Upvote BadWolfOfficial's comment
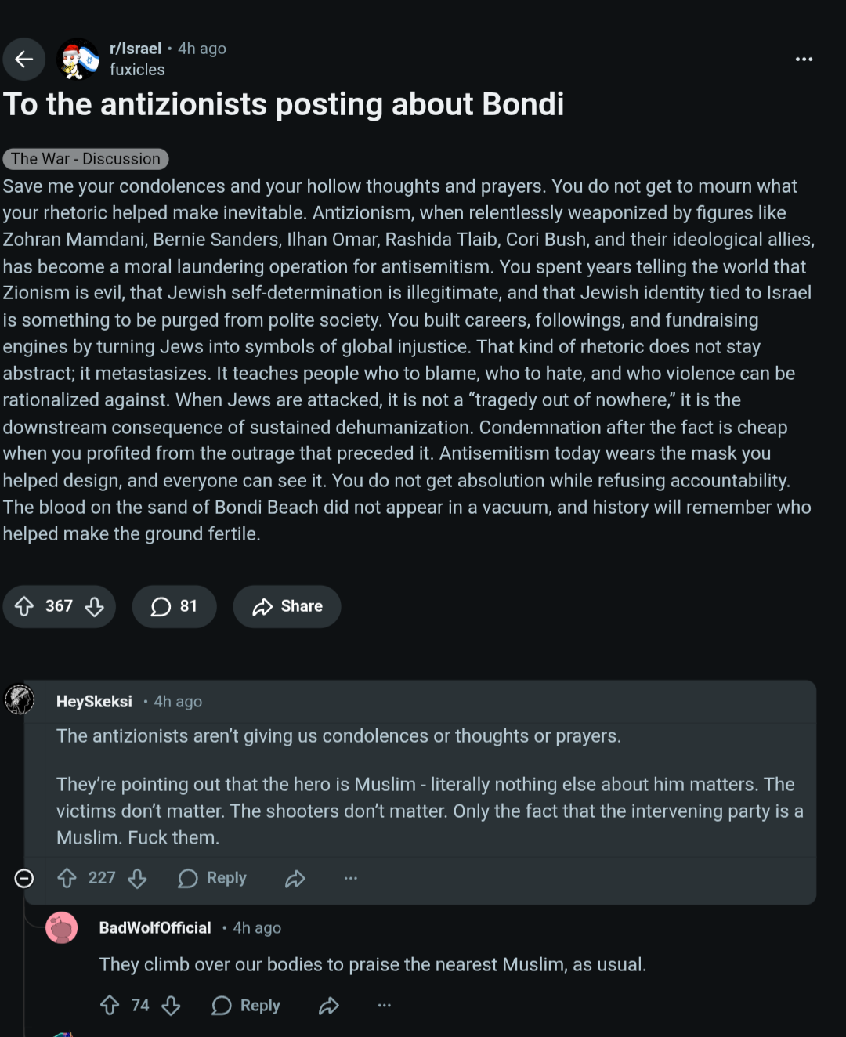Screen dimensions: 846x1037 point(110,1005)
